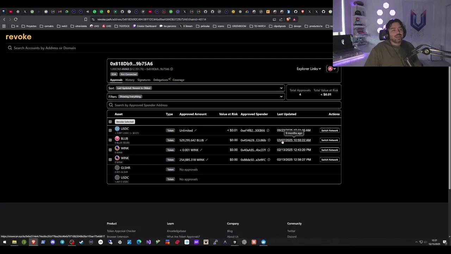The width and height of the screenshot is (451, 254).
Task: Switch to the Signatures tab
Action: (144, 80)
